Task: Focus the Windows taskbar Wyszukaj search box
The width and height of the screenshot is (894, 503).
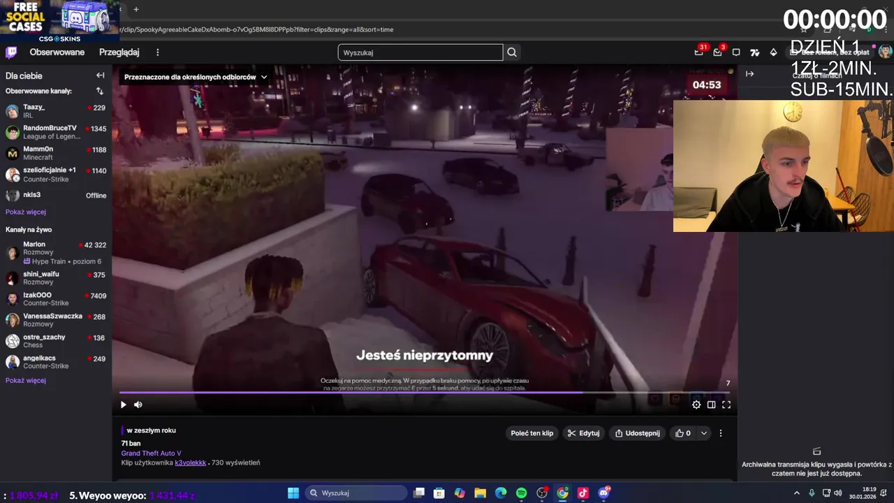Action: 356,493
